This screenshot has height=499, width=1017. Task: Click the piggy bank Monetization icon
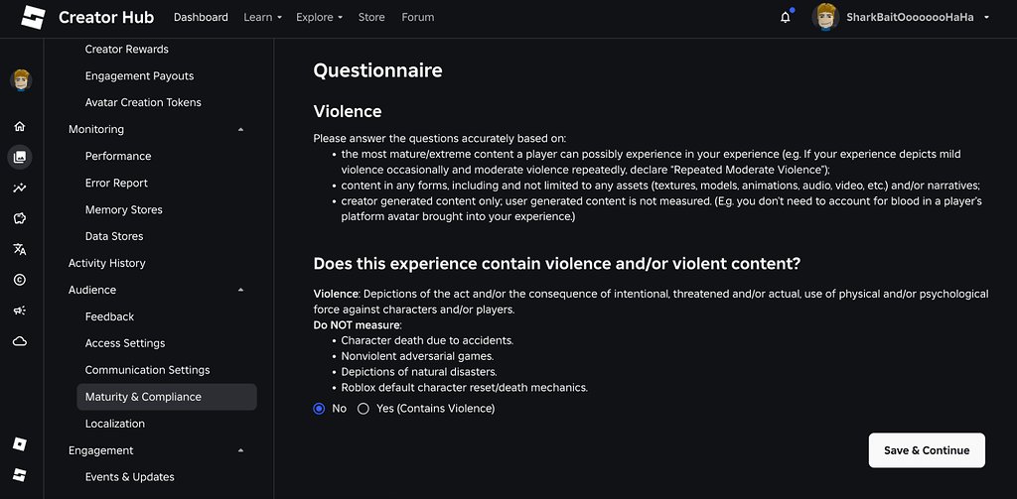coord(20,218)
